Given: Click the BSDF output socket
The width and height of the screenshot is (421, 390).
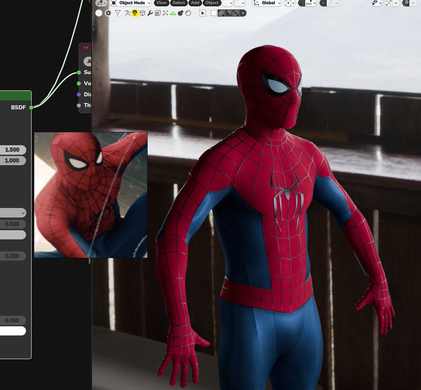Looking at the screenshot, I should 31,107.
